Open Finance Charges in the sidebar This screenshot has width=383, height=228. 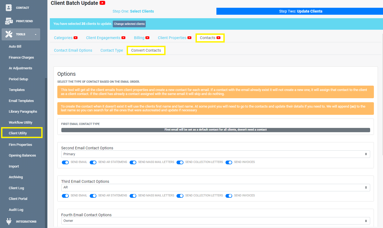(x=21, y=57)
